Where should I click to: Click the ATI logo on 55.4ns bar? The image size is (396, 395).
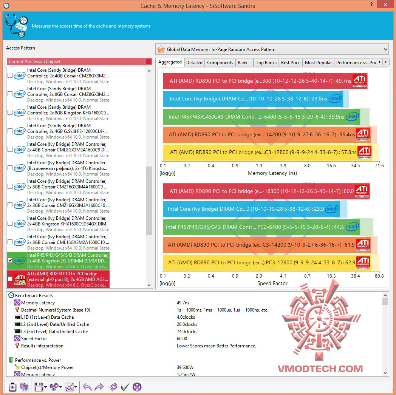pyautogui.click(x=363, y=134)
